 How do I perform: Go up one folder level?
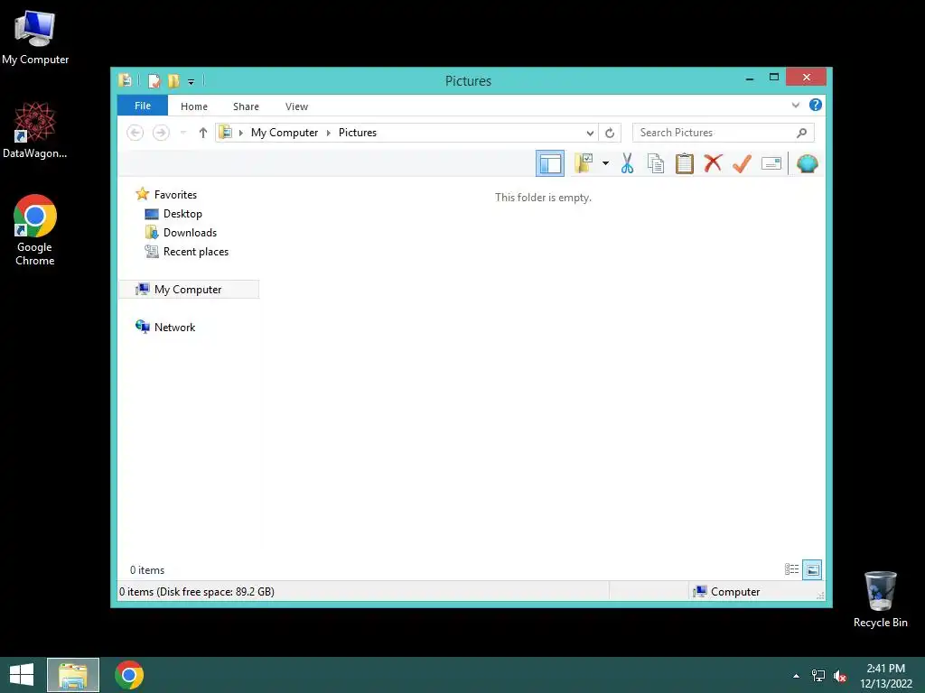coord(203,133)
